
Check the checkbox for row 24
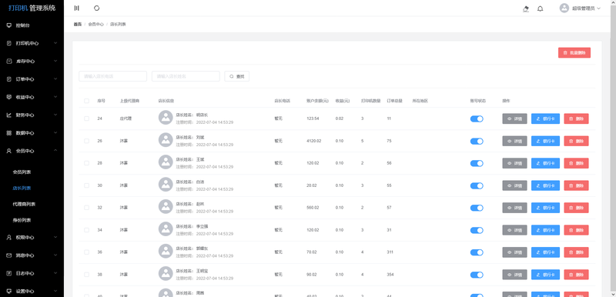click(86, 118)
